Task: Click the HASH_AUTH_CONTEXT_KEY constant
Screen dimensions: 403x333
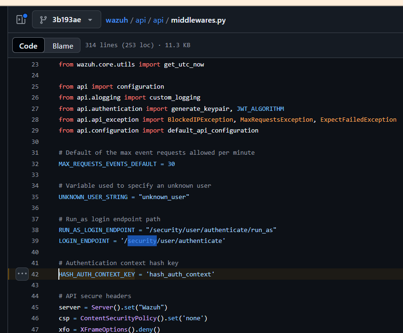Action: 97,274
